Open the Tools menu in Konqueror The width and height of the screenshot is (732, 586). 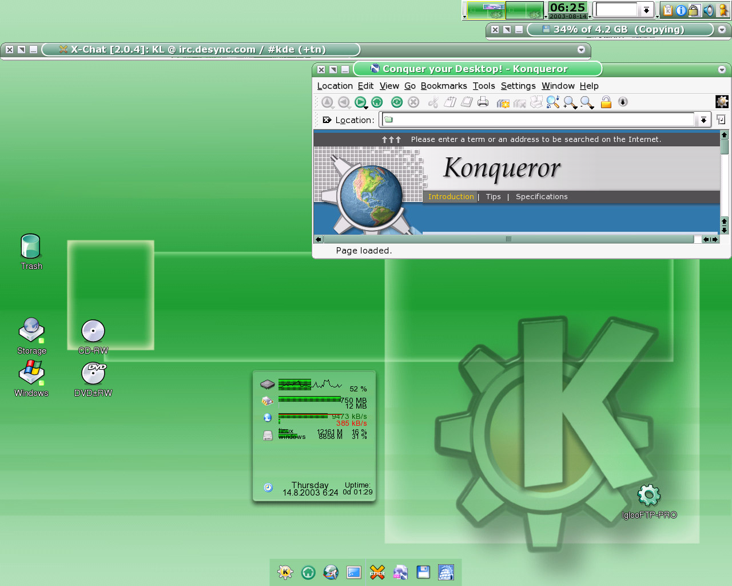[x=483, y=86]
